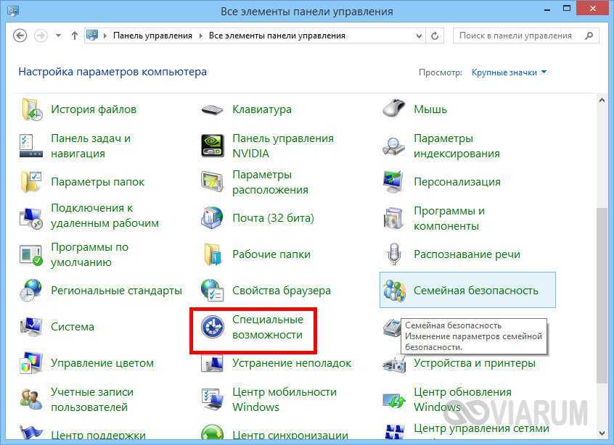
Task: Open the NVIDIA control panel icon
Action: tap(213, 146)
